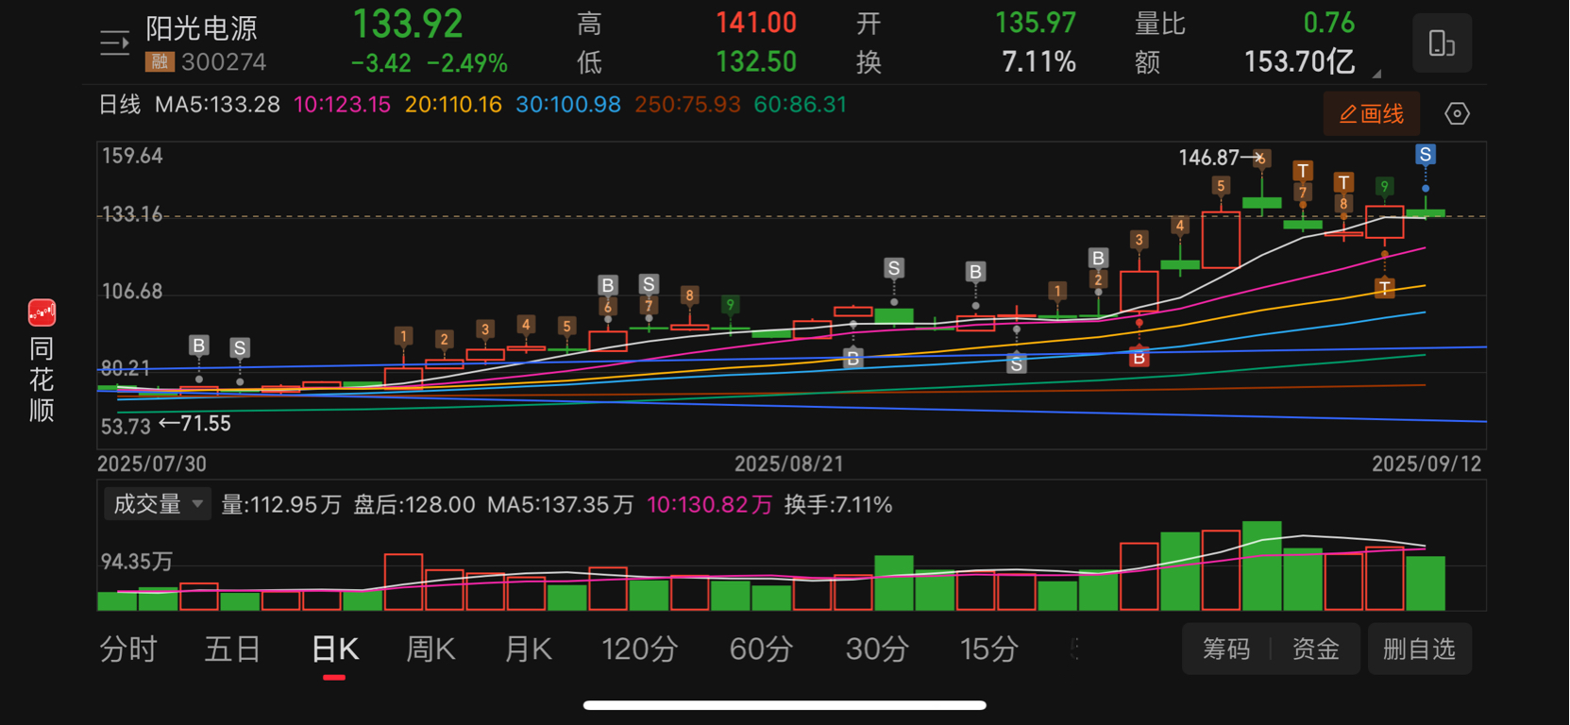1570x725 pixels.
Task: Tap the high price 141.00
Action: 756,23
